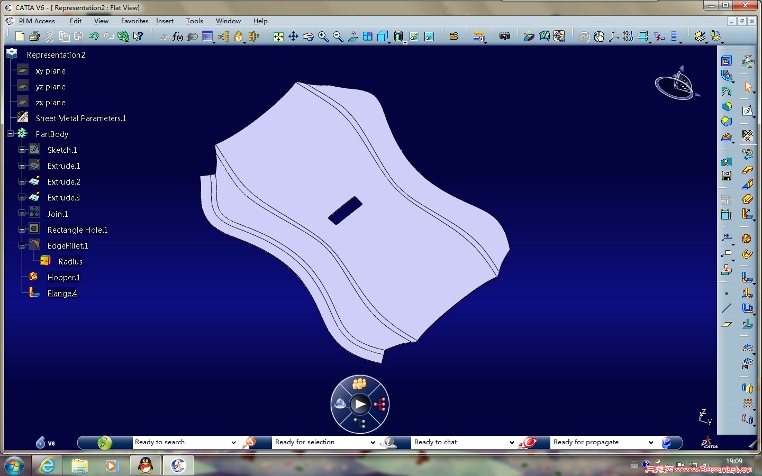Click the Fit All In icon
The height and width of the screenshot is (476, 762).
tap(278, 36)
